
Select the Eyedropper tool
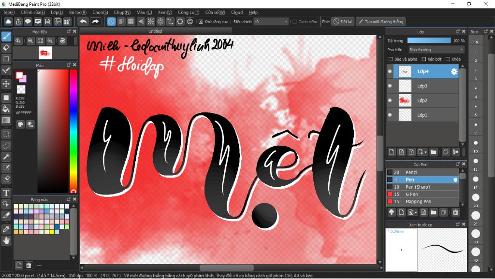pyautogui.click(x=6, y=229)
